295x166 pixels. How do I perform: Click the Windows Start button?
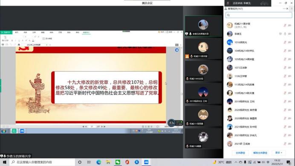[x=5, y=162]
